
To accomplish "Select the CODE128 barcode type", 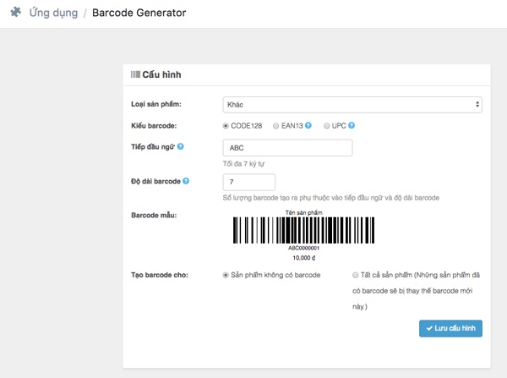I will pos(226,126).
